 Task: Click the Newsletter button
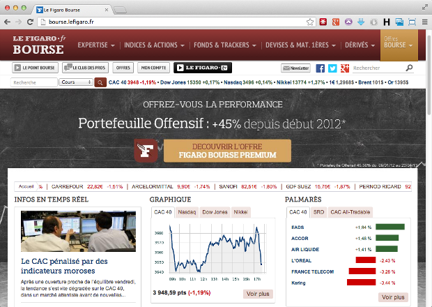295,68
